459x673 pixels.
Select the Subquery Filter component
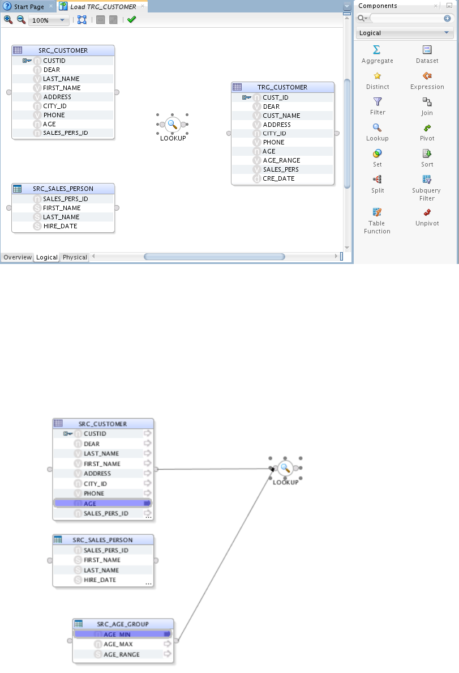[x=427, y=188]
